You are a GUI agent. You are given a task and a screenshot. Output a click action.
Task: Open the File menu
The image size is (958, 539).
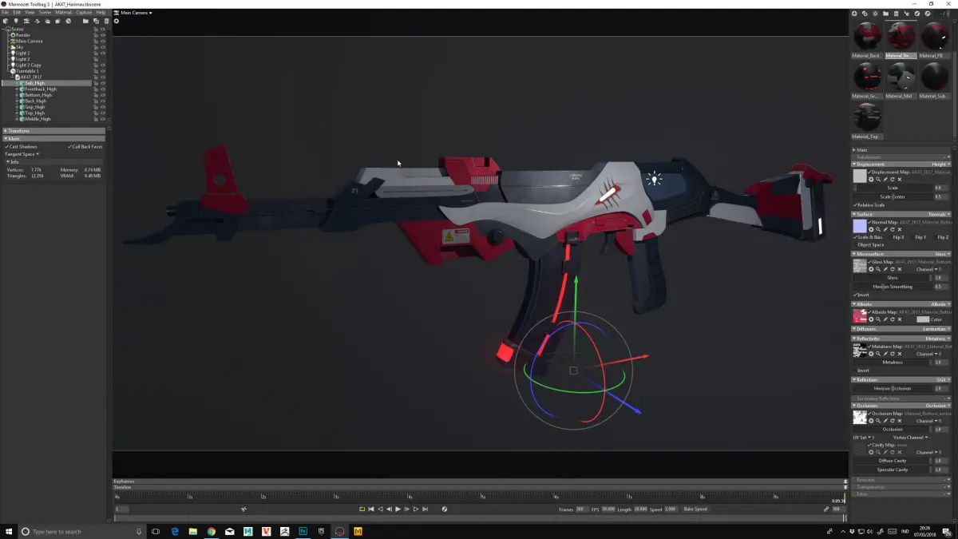pos(6,13)
